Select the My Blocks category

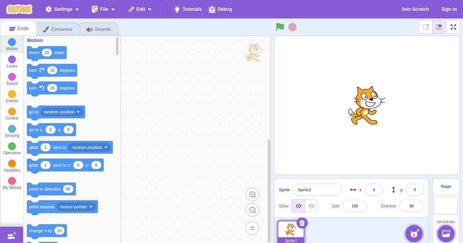point(12,184)
